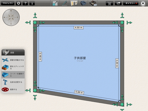Click the bottom-right corner green handle
The height and width of the screenshot is (111, 148).
122,104
